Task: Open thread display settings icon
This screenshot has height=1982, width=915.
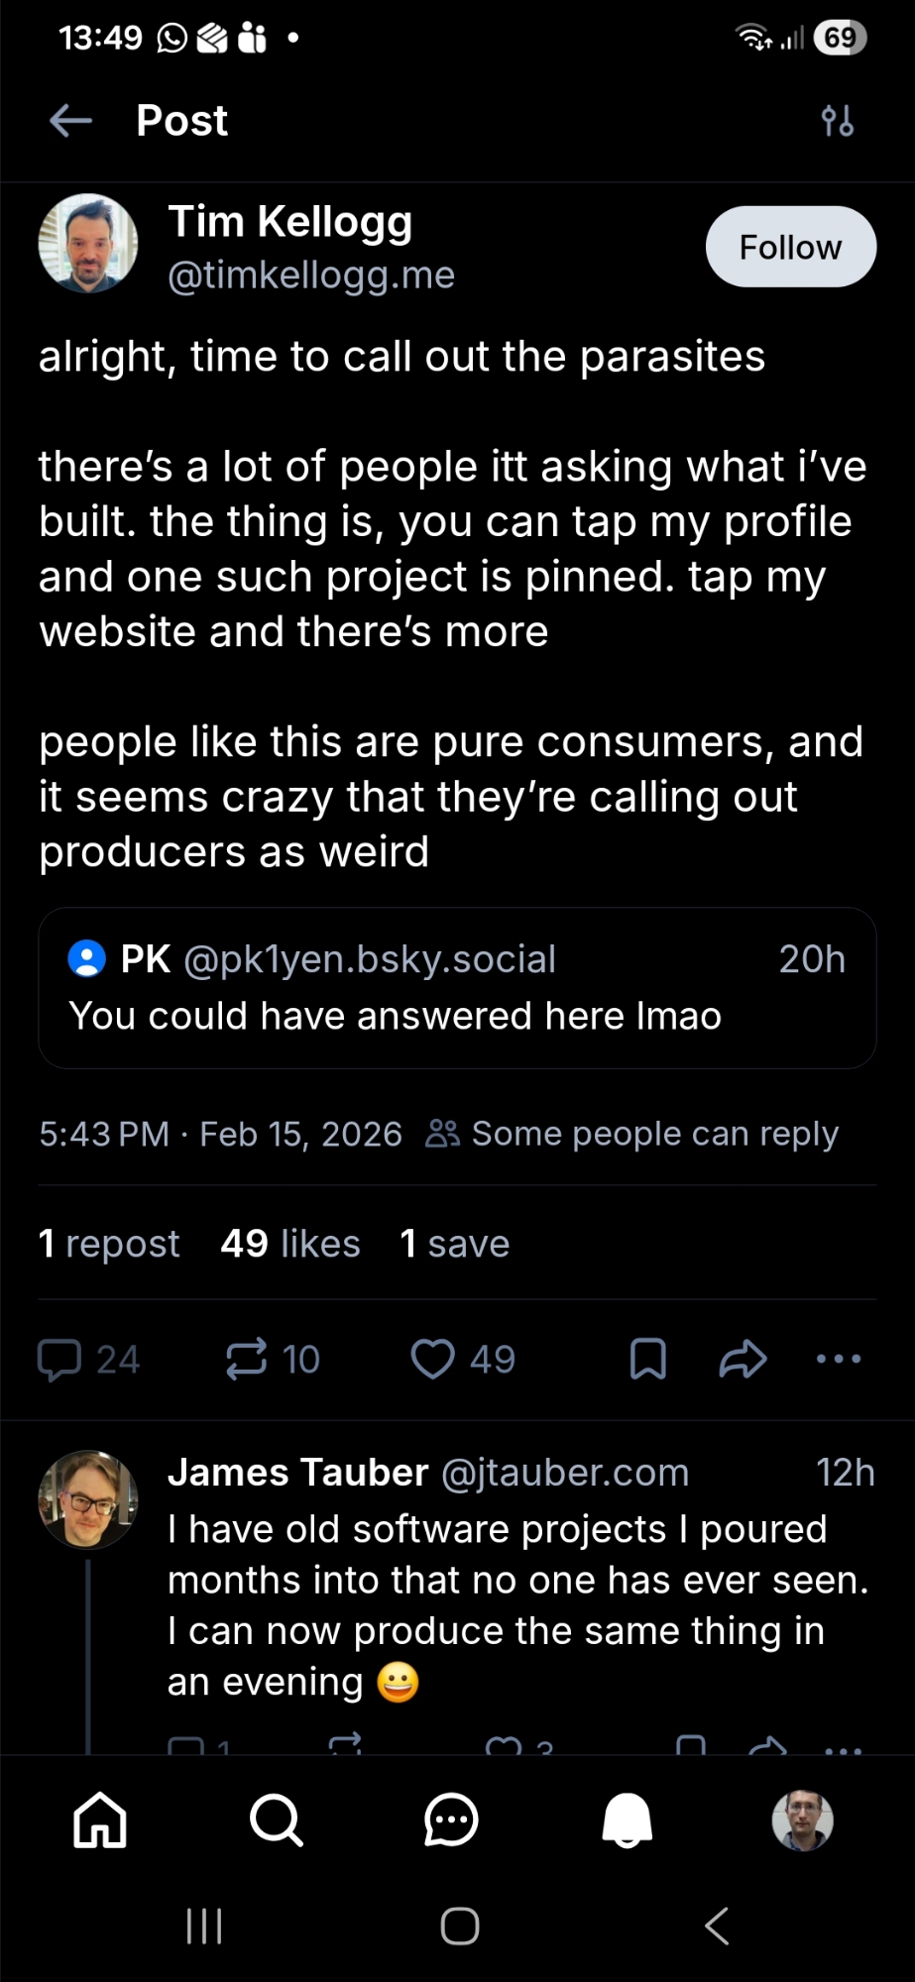Action: pos(838,121)
